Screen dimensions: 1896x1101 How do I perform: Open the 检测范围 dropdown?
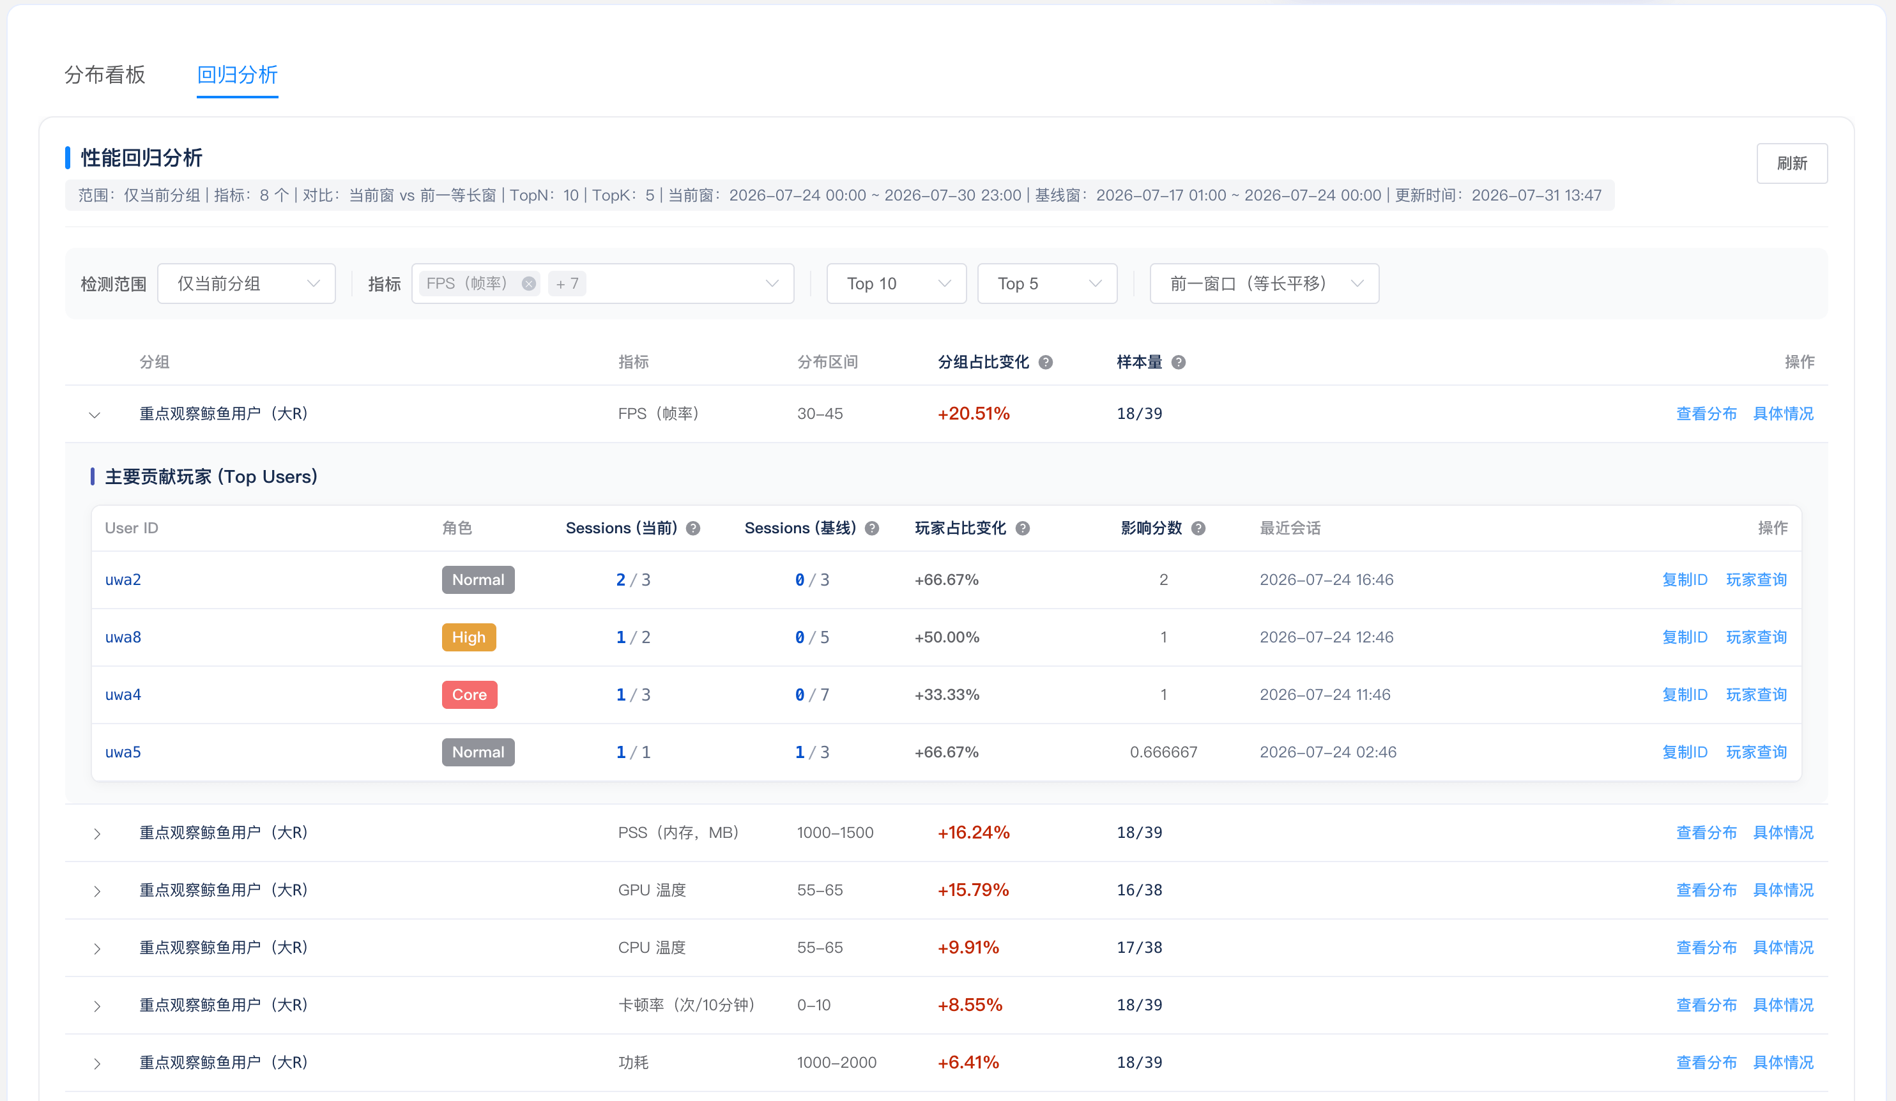246,284
